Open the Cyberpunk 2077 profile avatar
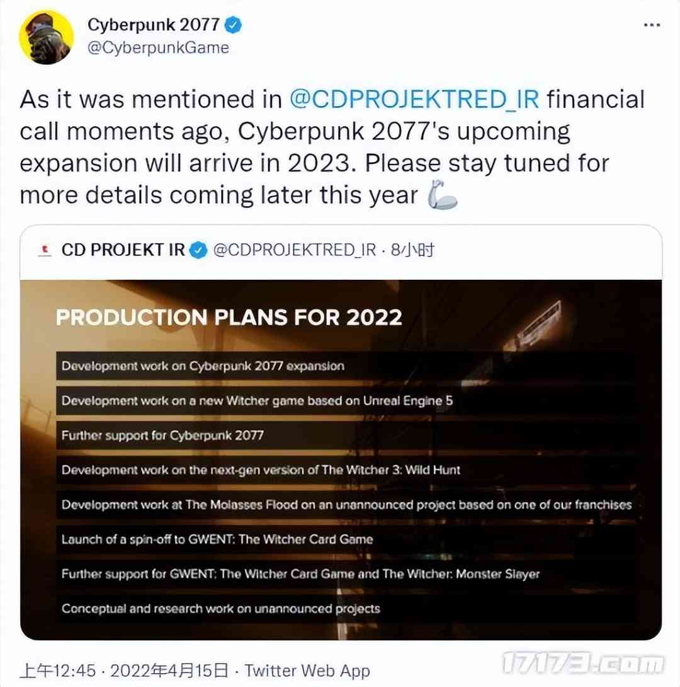Viewport: 680px width, 687px height. [x=47, y=37]
